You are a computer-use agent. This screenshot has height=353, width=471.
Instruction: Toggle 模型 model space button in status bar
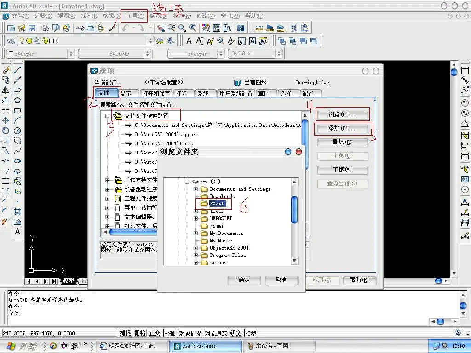pos(251,333)
